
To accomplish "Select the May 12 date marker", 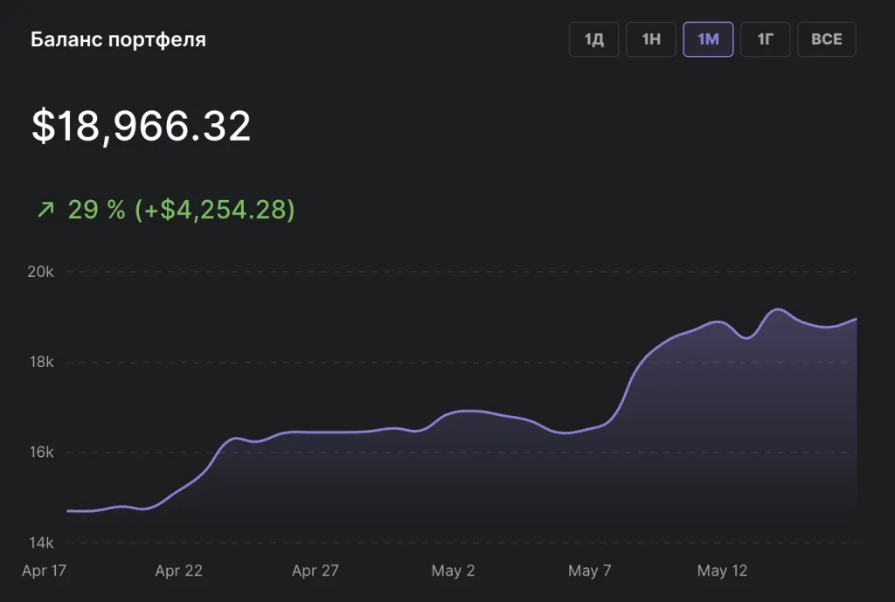I will point(722,571).
